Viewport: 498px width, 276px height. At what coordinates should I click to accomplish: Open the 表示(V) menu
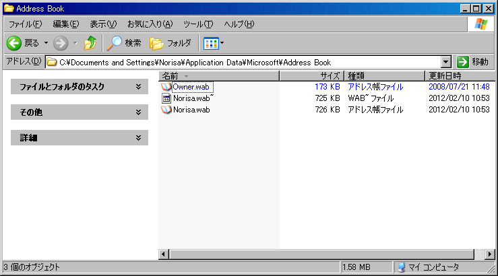click(103, 24)
